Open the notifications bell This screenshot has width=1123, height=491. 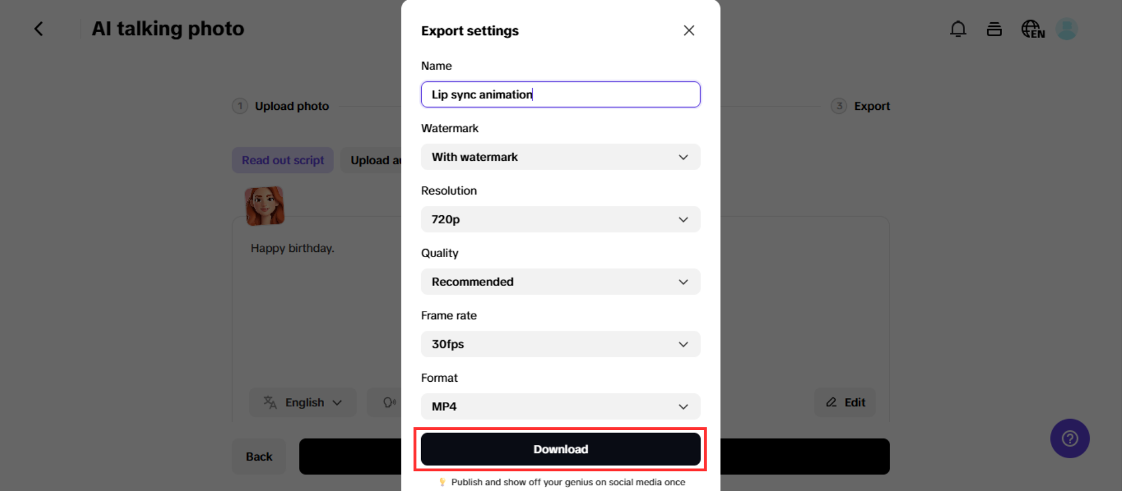click(957, 29)
